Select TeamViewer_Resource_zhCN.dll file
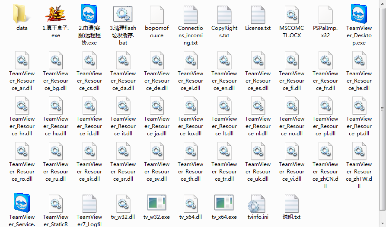386x227 pixels. coord(325,151)
